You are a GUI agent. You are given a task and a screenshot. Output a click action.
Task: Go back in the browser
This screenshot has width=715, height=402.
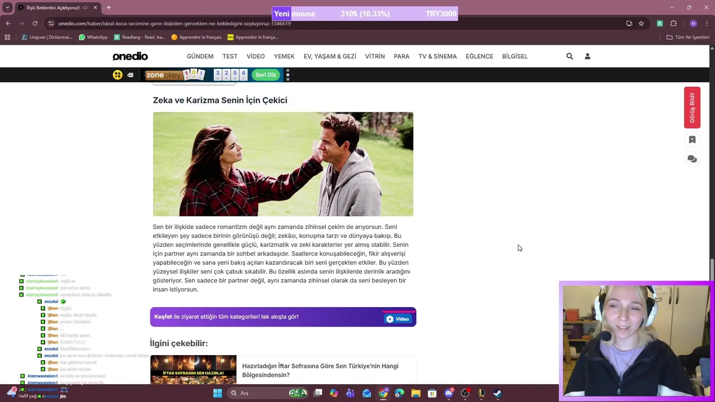(x=8, y=23)
